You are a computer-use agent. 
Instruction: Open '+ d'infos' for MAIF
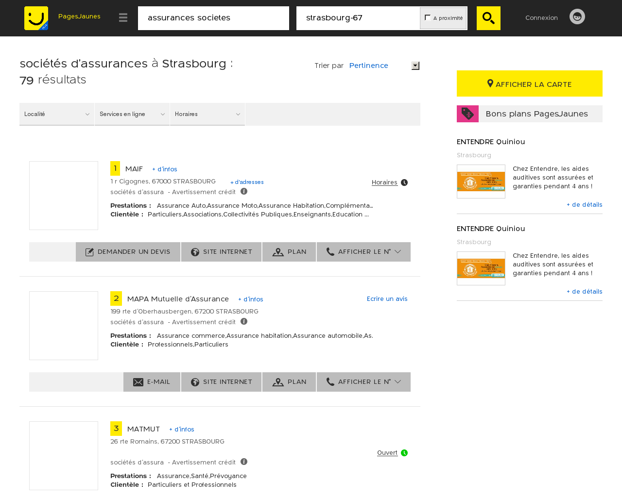[165, 169]
